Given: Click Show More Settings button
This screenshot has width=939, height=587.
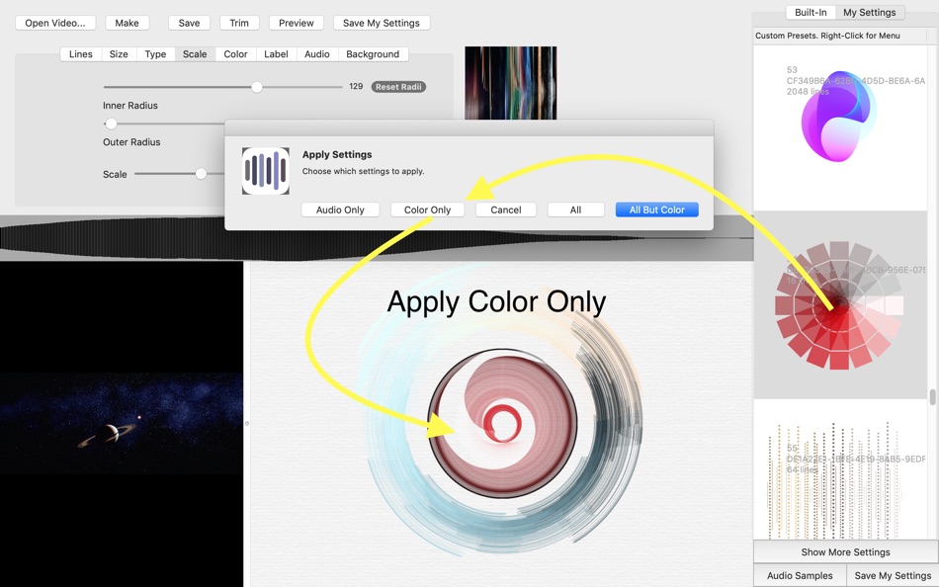Looking at the screenshot, I should click(x=845, y=551).
